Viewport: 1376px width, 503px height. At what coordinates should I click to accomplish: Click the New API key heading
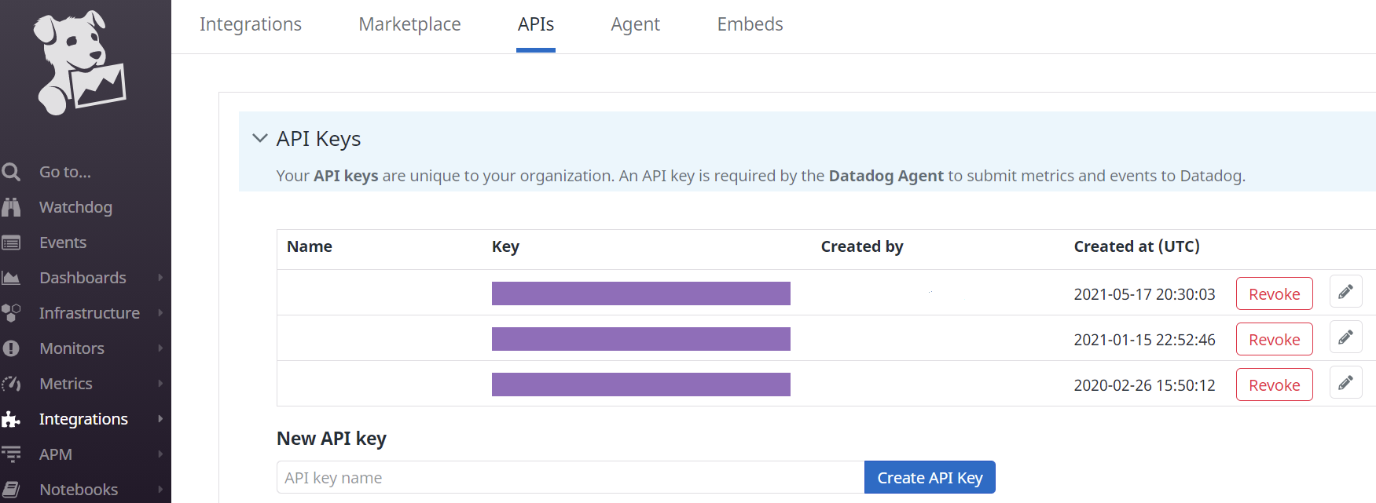tap(332, 439)
